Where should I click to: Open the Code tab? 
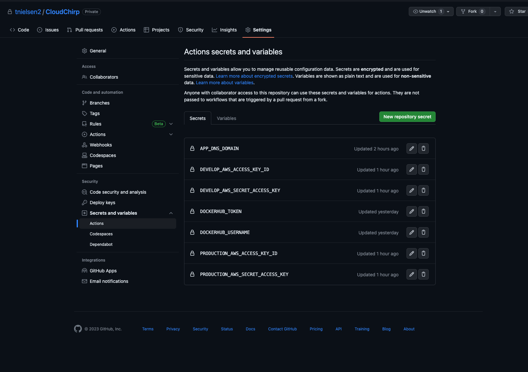pos(19,30)
